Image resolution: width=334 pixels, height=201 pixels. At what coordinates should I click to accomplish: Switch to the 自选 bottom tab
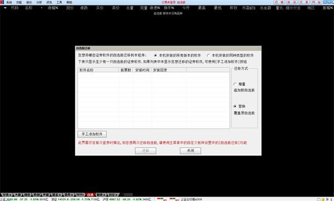pos(90,195)
